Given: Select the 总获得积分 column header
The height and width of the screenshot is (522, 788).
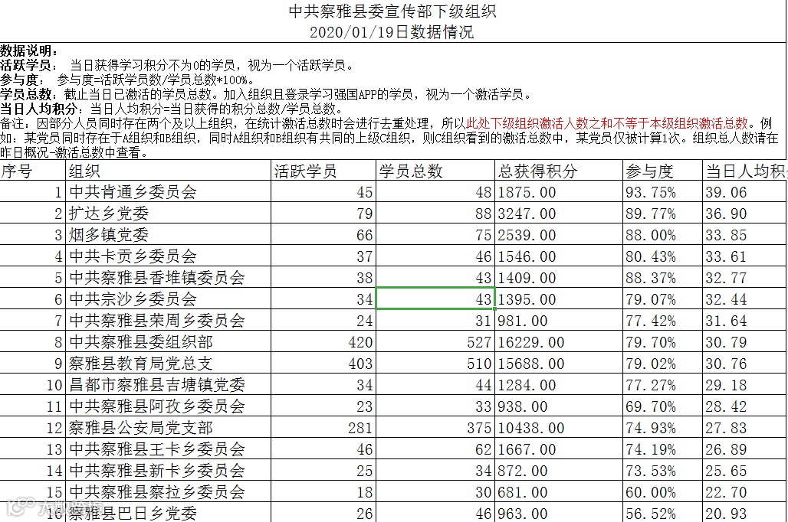Looking at the screenshot, I should click(x=559, y=171).
